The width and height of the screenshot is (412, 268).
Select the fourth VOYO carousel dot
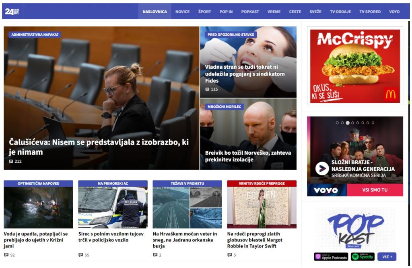tap(352, 123)
